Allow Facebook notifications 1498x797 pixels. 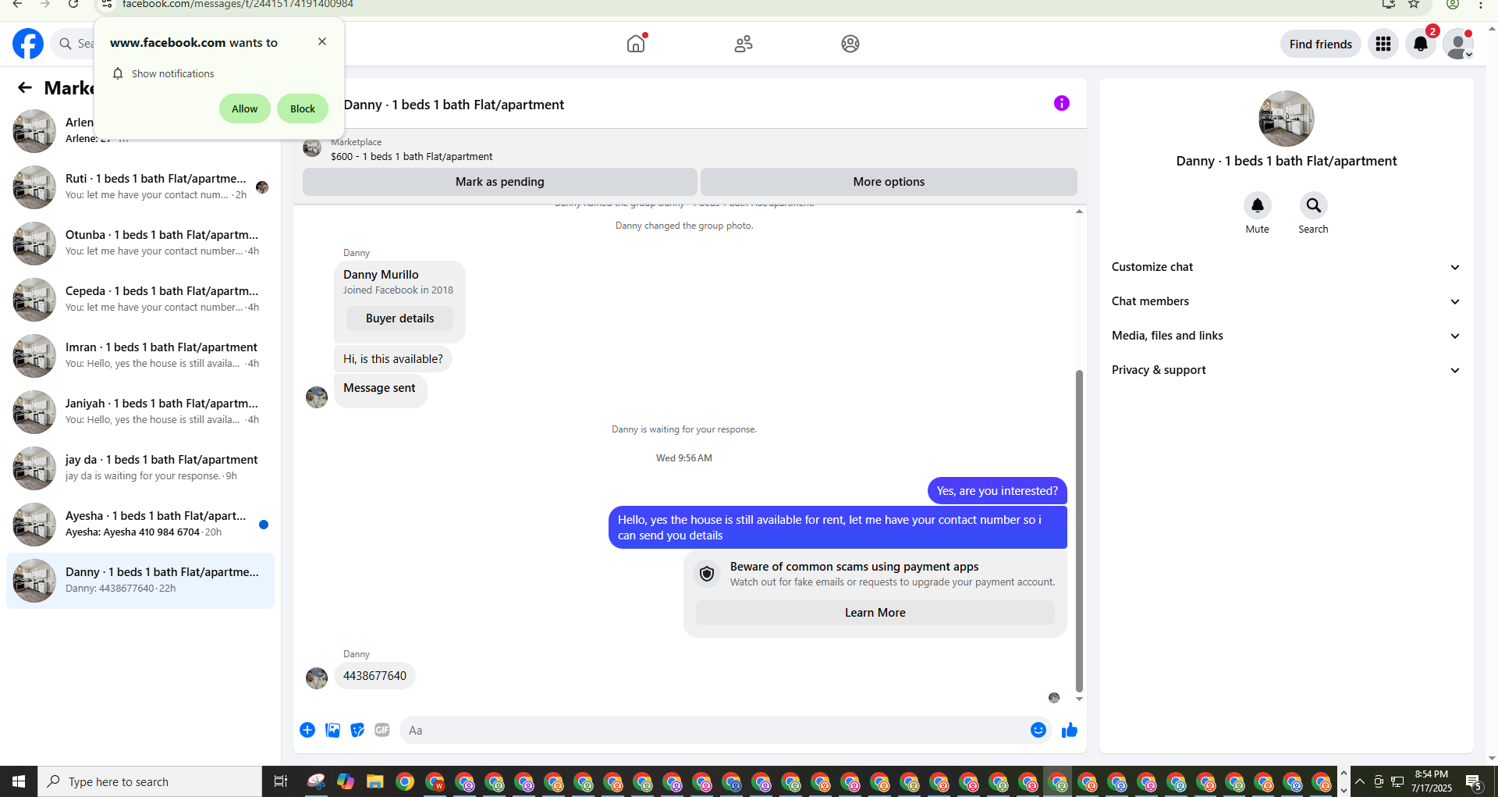[x=244, y=109]
